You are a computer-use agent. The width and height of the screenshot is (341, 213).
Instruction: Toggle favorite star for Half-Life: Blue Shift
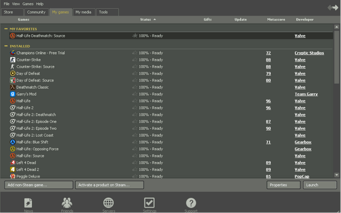tap(135, 142)
